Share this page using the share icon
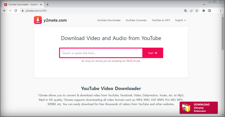This screenshot has width=225, height=117. pos(191,11)
